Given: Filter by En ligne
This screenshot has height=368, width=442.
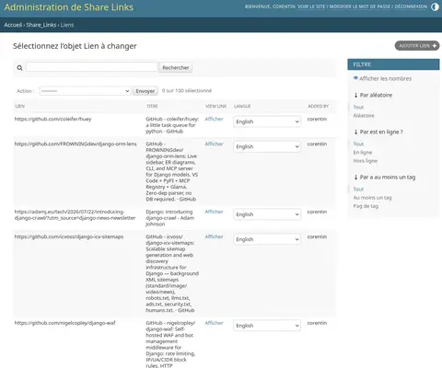Looking at the screenshot, I should [363, 153].
